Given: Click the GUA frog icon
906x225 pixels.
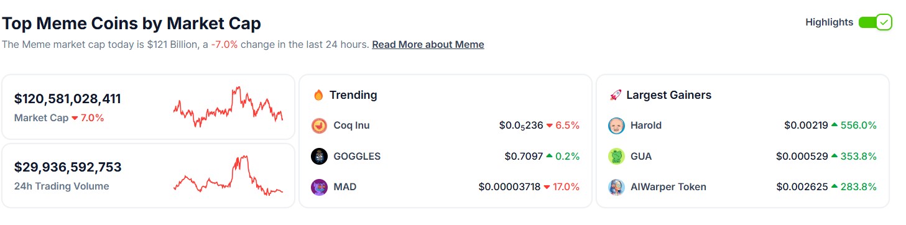Looking at the screenshot, I should tap(616, 156).
